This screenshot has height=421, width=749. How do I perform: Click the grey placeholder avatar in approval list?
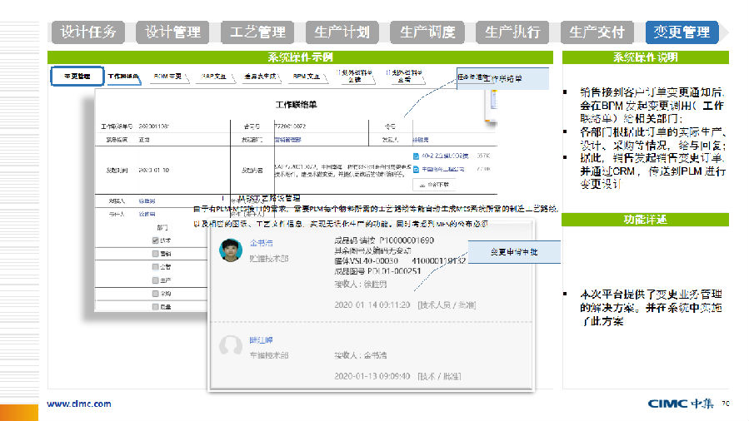[x=231, y=346]
